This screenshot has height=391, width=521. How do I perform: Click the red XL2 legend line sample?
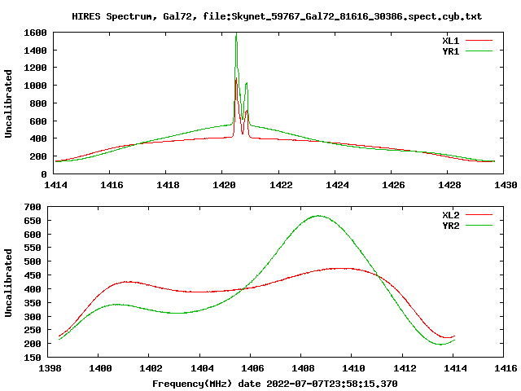[479, 215]
